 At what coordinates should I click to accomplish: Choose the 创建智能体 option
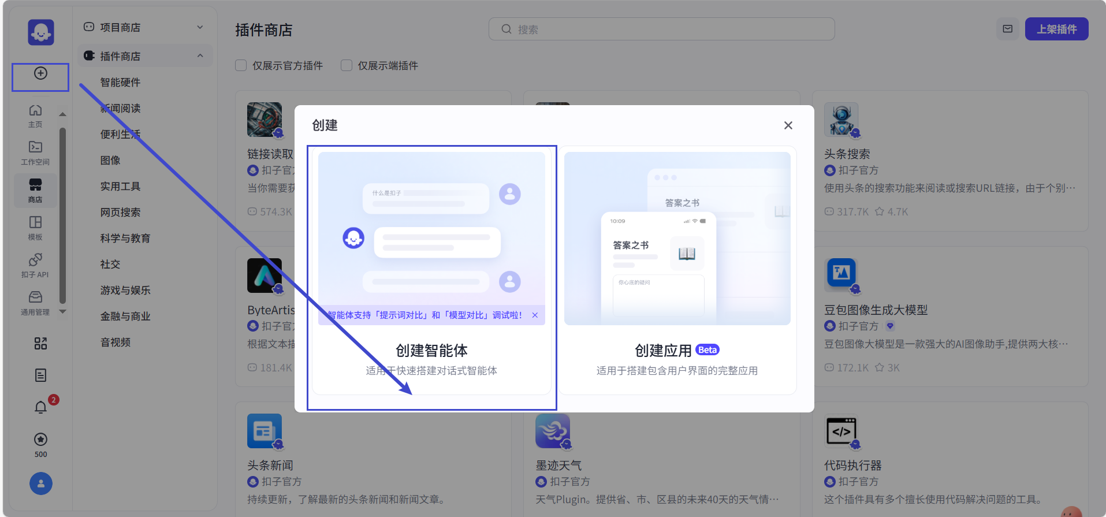431,270
